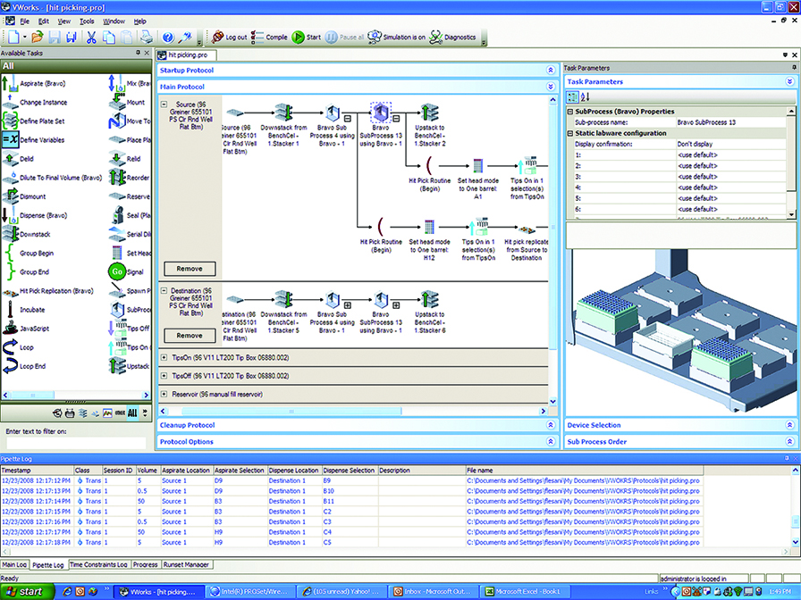This screenshot has height=600, width=801.
Task: Open the Tools menu
Action: [x=87, y=21]
